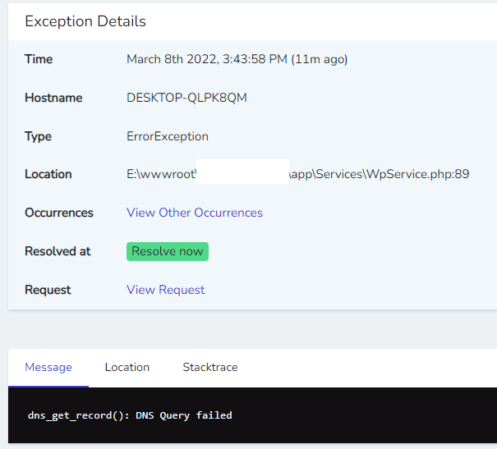Open the Stacktrace tab
The width and height of the screenshot is (497, 449).
210,367
